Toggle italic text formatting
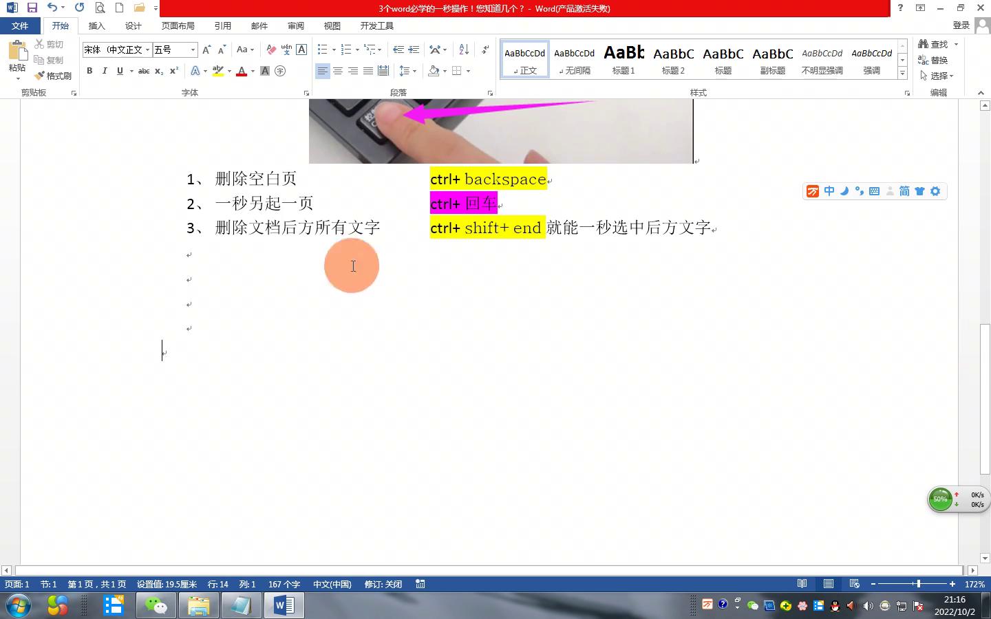This screenshot has width=991, height=619. (x=105, y=71)
